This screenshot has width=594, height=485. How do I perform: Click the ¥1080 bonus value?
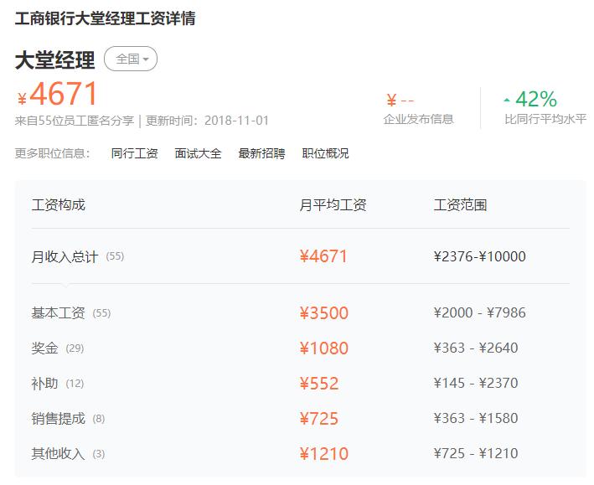point(324,348)
